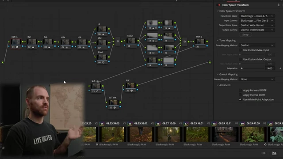Select the clip 15 thumbnail in the timeline

[141, 134]
